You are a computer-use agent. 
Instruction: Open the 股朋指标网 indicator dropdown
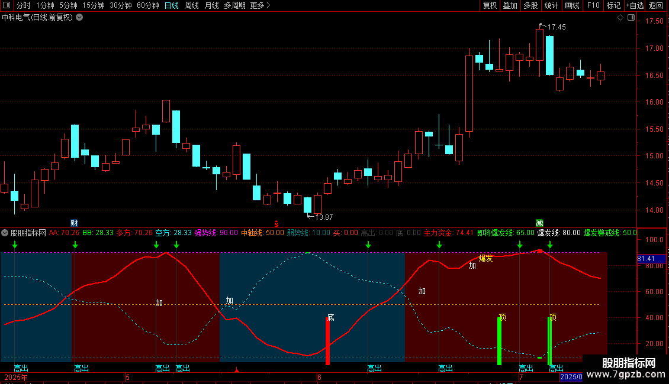point(5,233)
